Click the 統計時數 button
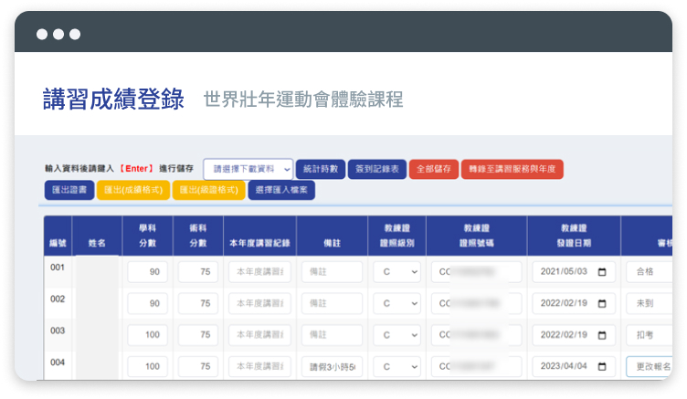Viewport: 687px width, 399px height. click(x=320, y=169)
